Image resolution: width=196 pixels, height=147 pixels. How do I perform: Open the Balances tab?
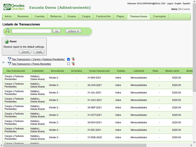[x=56, y=16]
